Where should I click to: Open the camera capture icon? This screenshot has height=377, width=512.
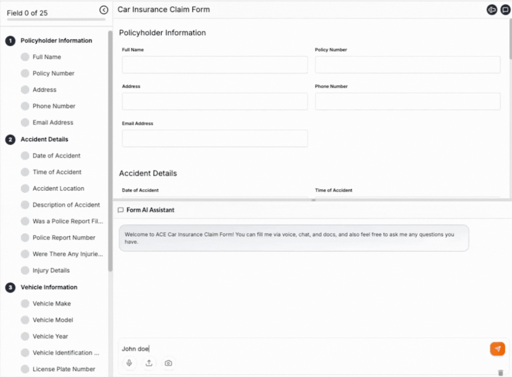(x=168, y=363)
